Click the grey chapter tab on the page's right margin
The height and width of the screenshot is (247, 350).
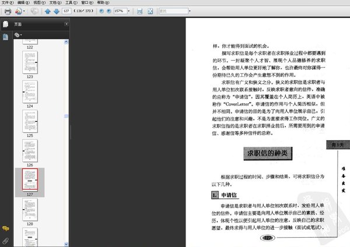[338, 145]
